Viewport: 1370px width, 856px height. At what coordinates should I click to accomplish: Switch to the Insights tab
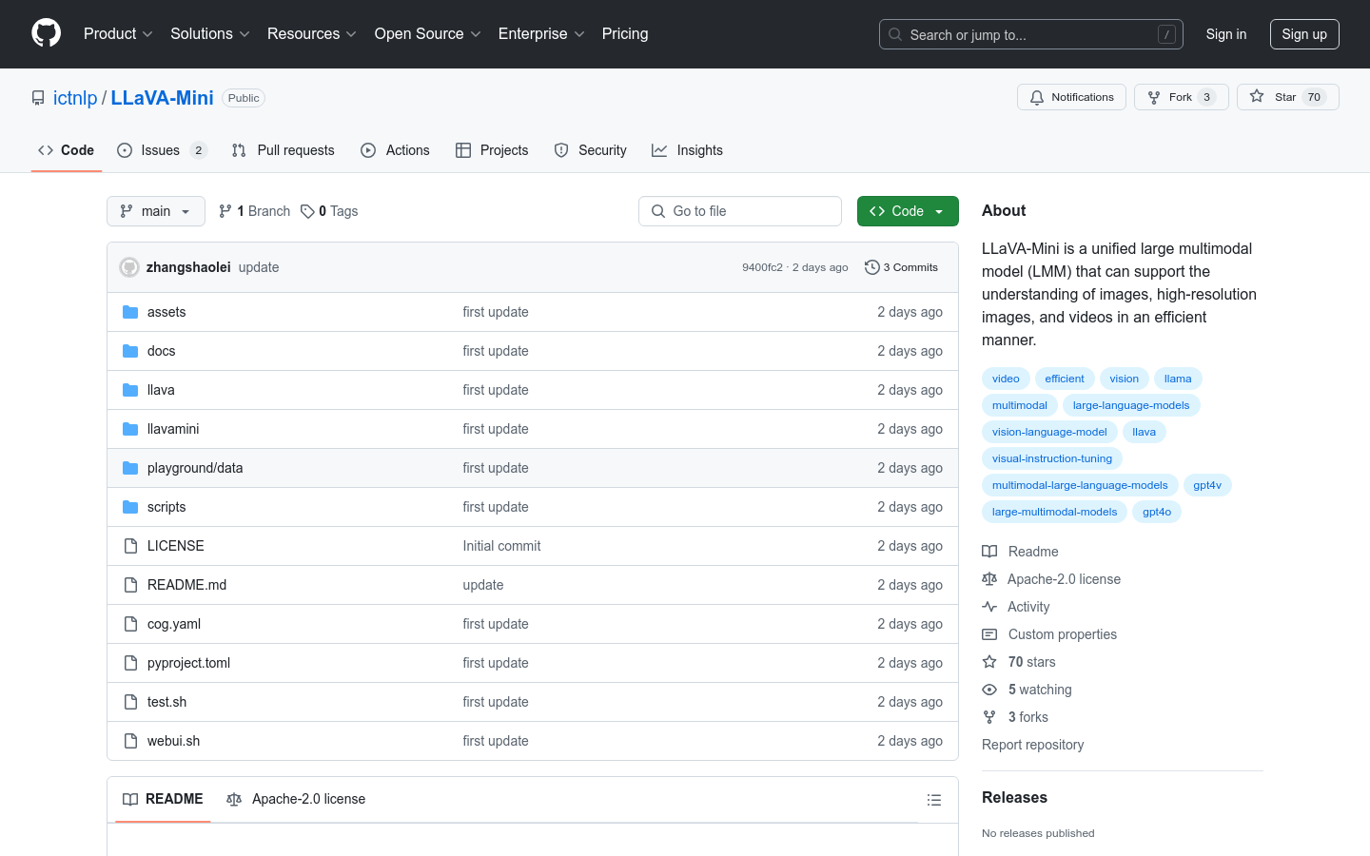[x=687, y=150]
